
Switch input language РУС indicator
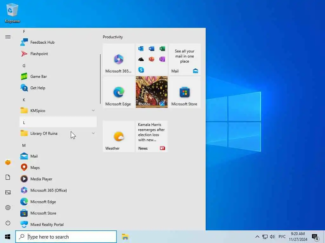click(282, 237)
